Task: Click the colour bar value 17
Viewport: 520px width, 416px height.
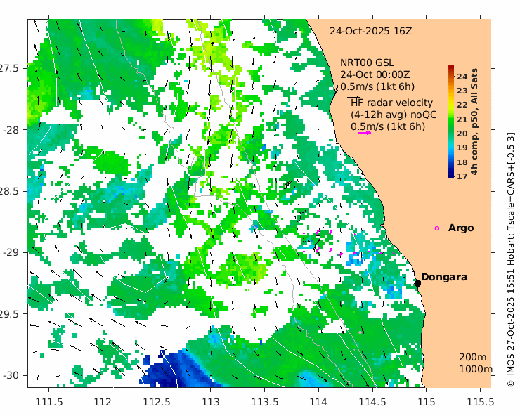Action: (x=462, y=176)
